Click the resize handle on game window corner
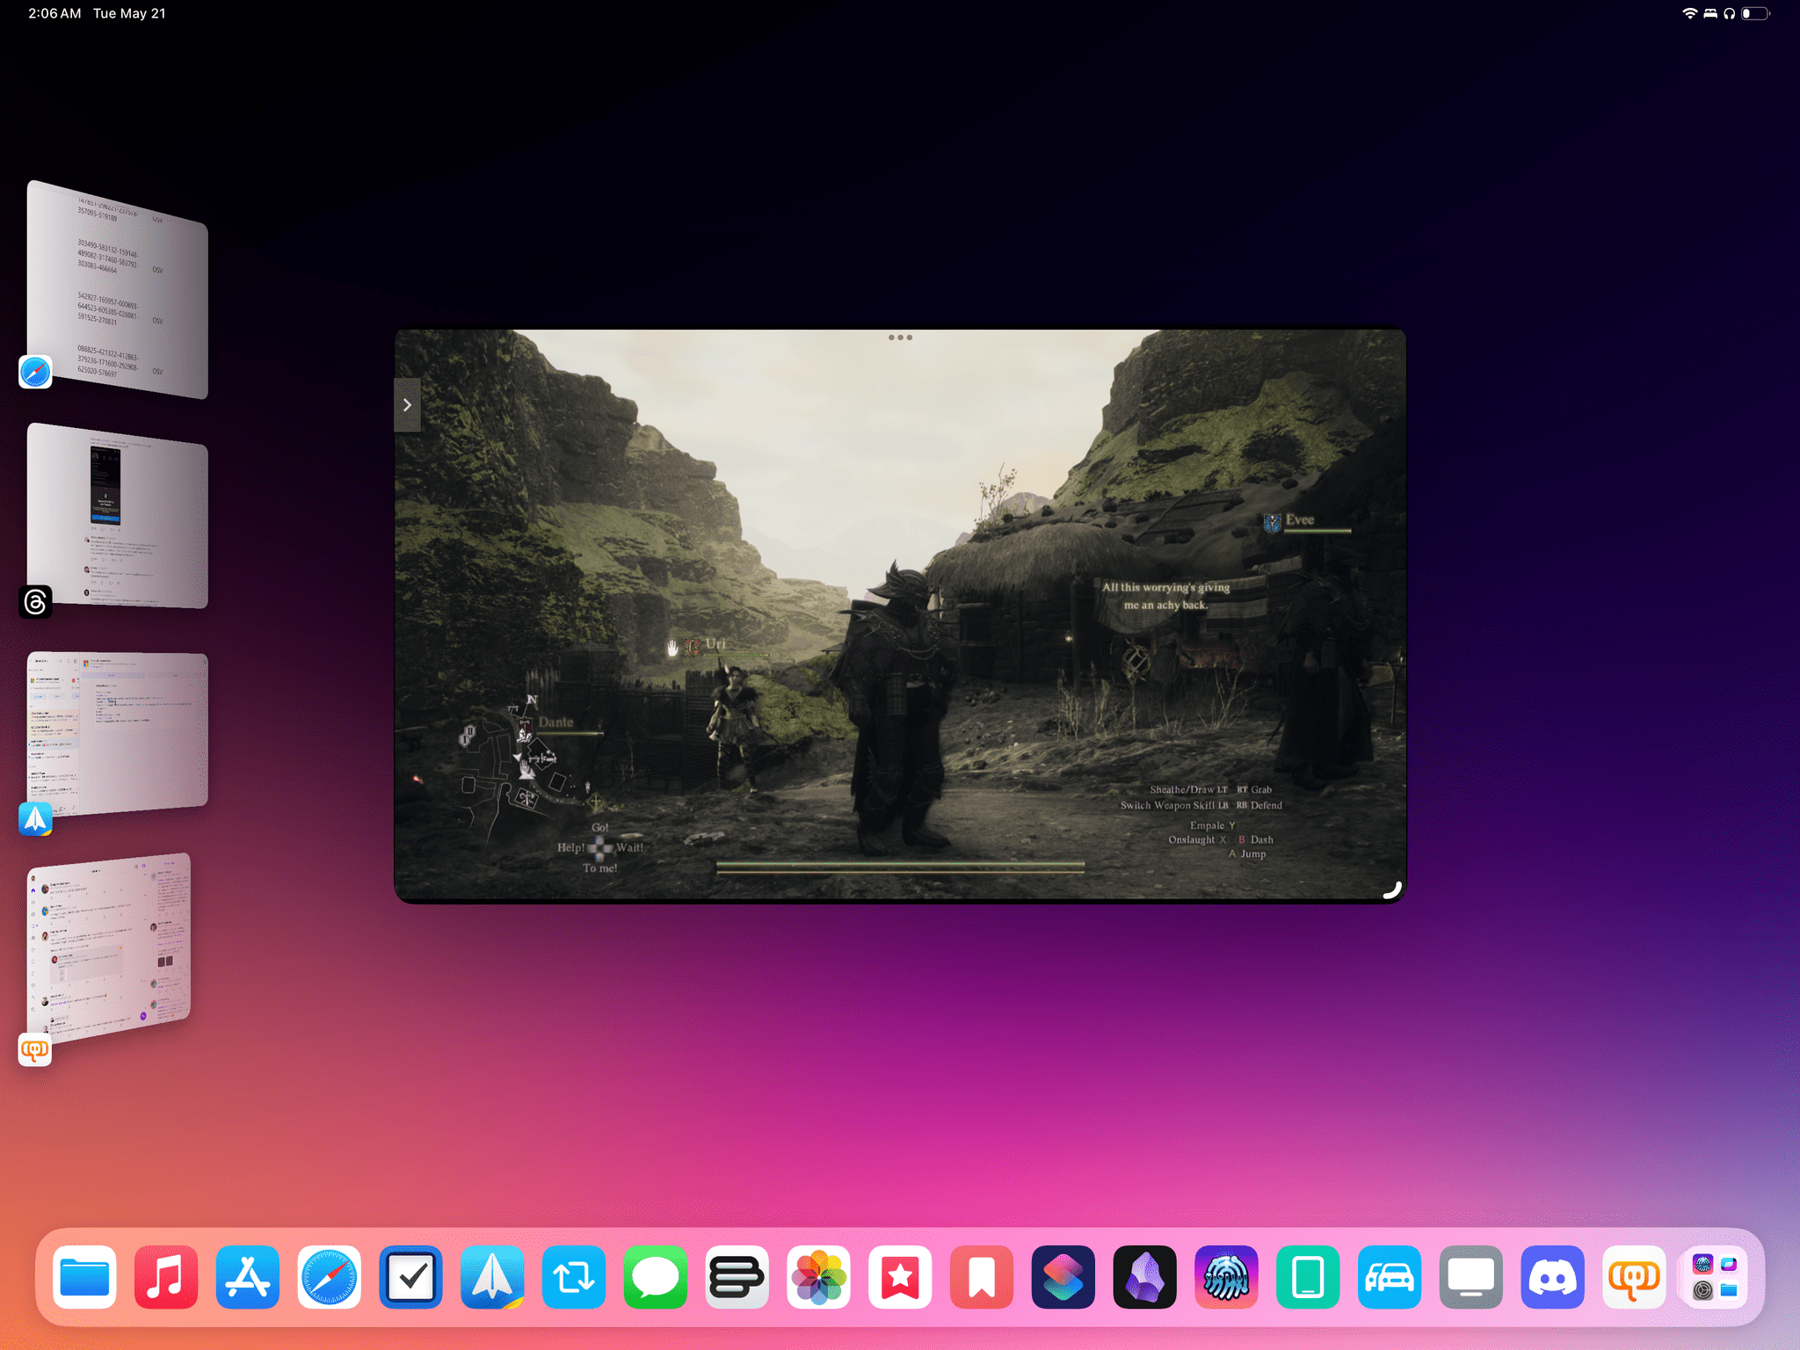The image size is (1800, 1350). 1392,889
